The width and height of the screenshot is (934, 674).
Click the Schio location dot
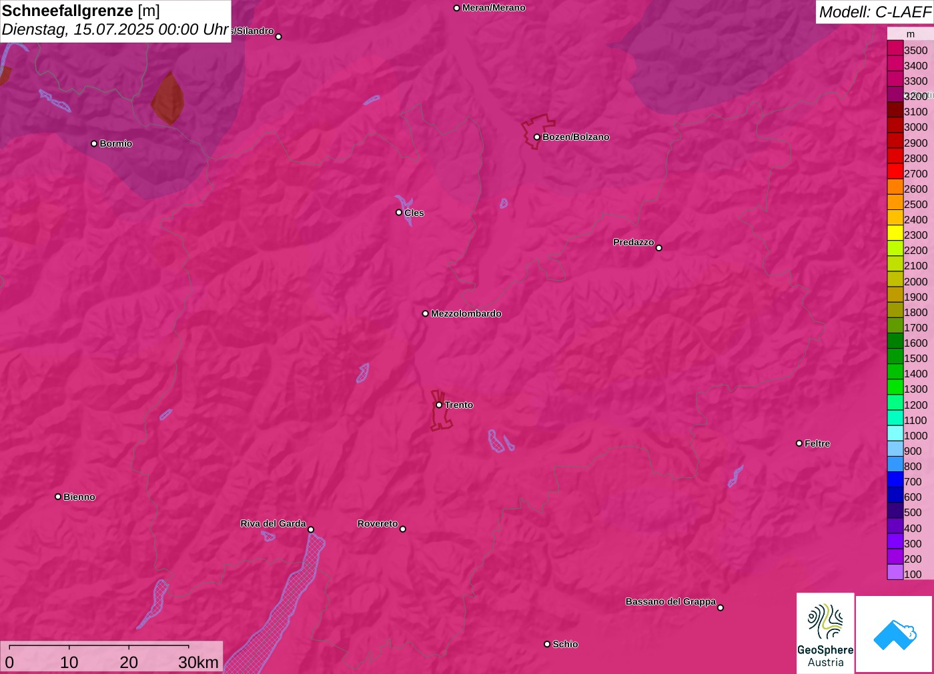[547, 644]
